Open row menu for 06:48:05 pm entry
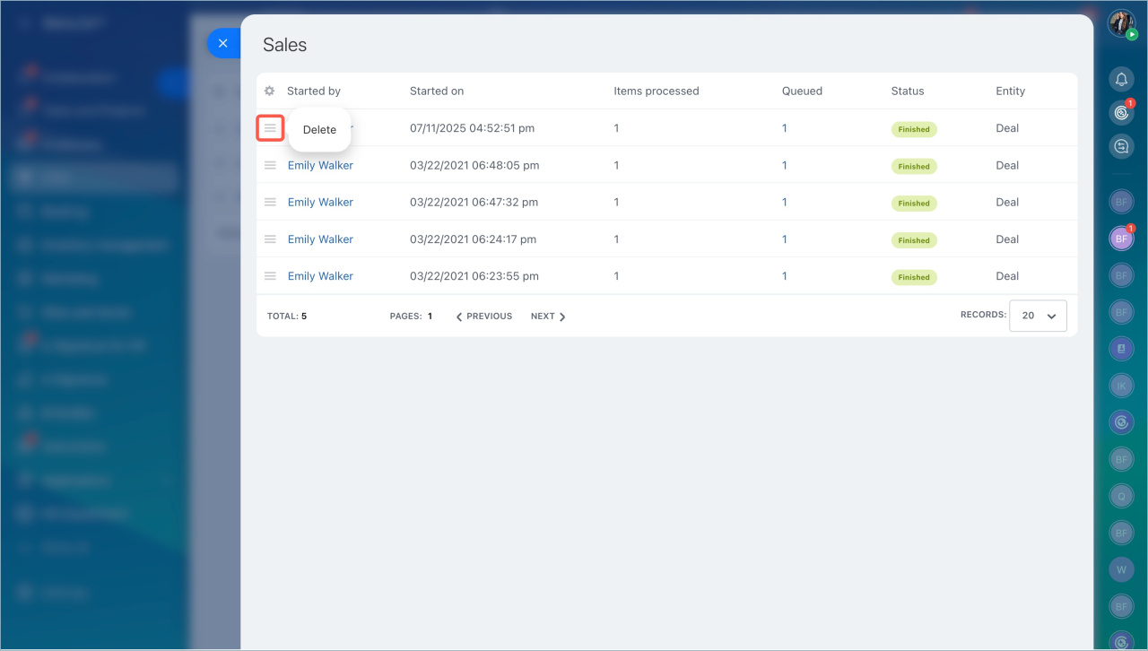Viewport: 1148px width, 651px height. pyautogui.click(x=270, y=165)
